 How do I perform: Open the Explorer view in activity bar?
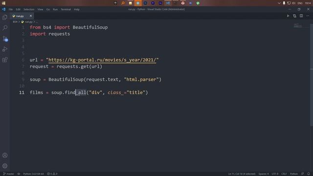(5, 18)
